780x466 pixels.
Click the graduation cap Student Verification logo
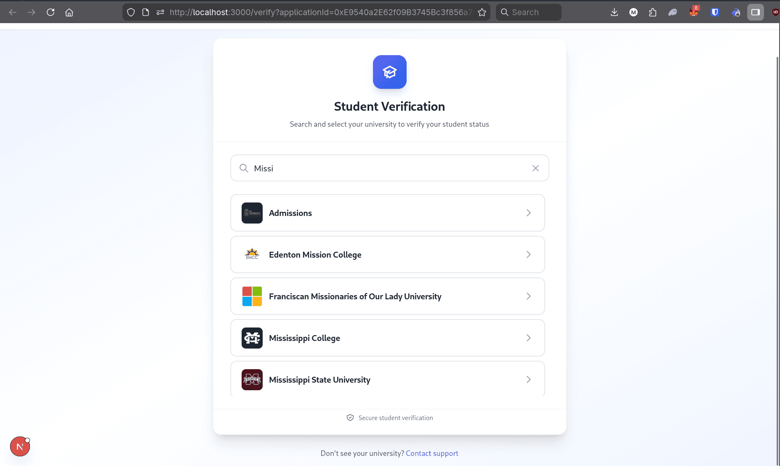(389, 72)
